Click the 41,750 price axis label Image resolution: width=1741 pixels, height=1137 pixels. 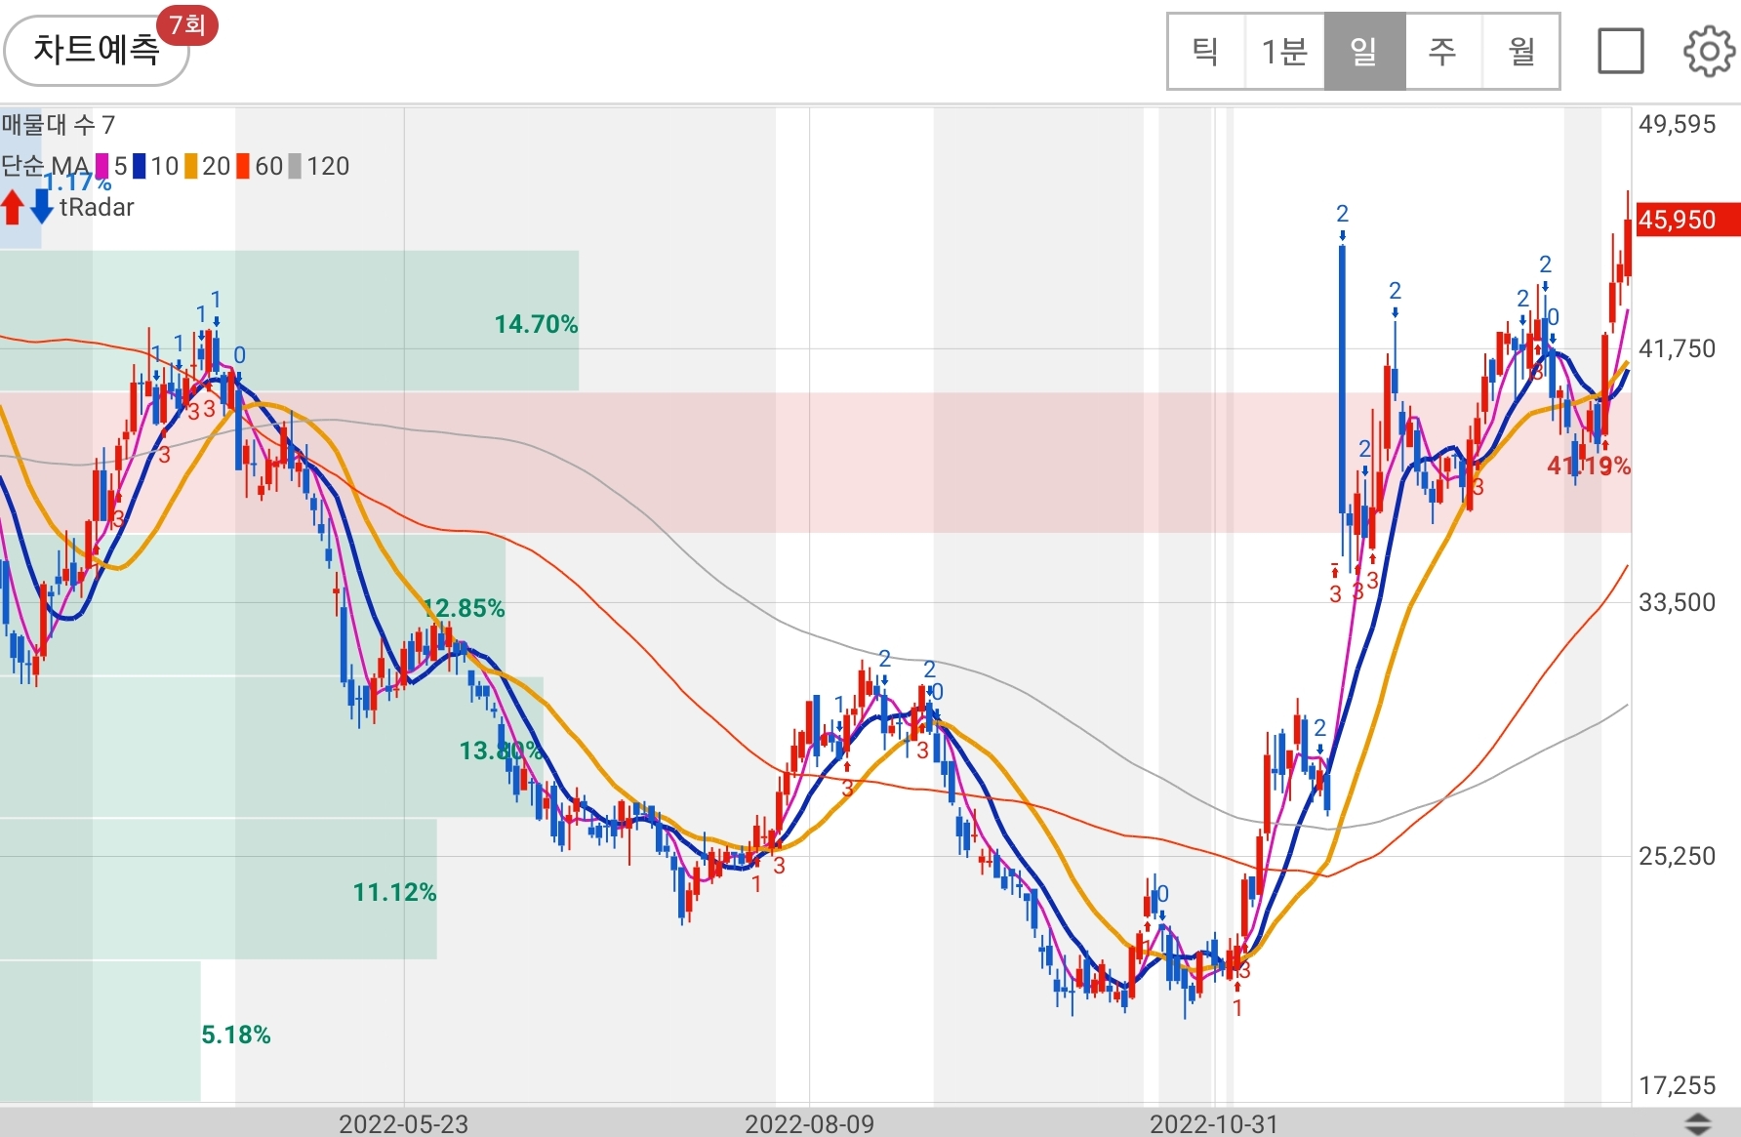click(x=1677, y=348)
